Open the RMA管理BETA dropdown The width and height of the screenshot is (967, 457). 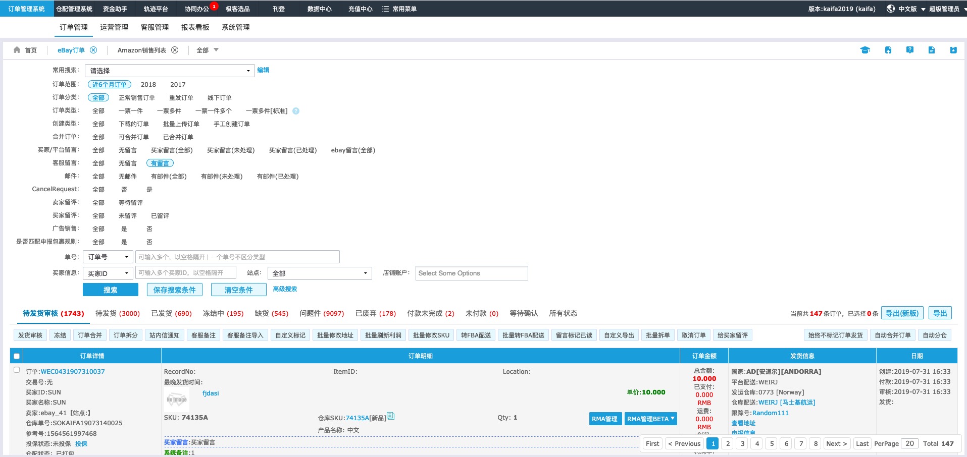(x=650, y=419)
